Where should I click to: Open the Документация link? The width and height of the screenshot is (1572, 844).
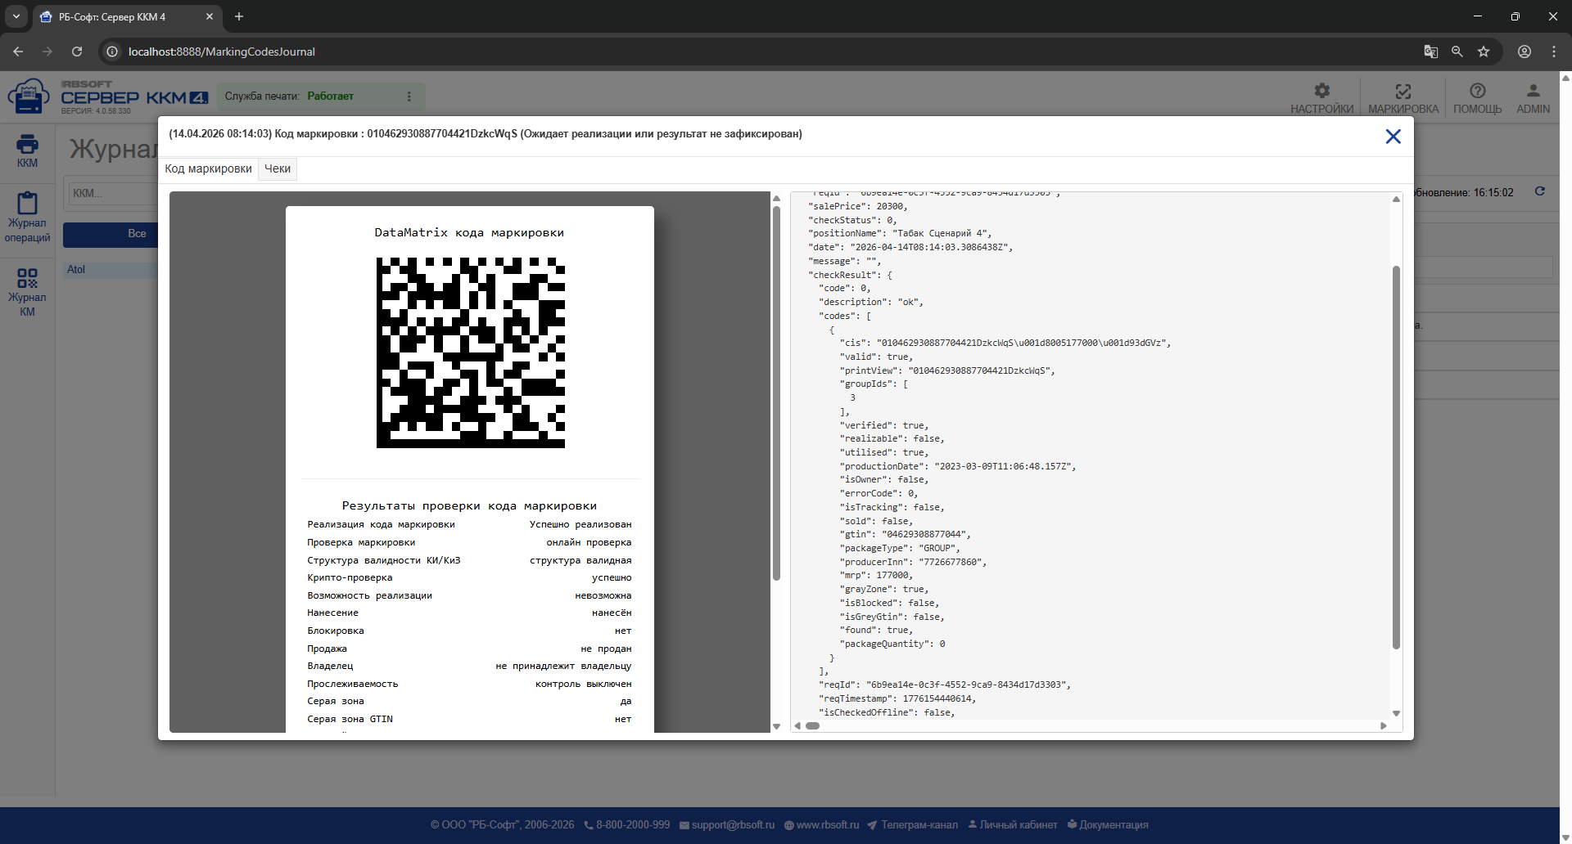1108,825
